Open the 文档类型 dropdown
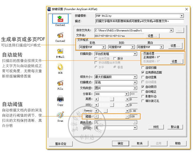The height and width of the screenshot is (159, 193). coord(135,88)
